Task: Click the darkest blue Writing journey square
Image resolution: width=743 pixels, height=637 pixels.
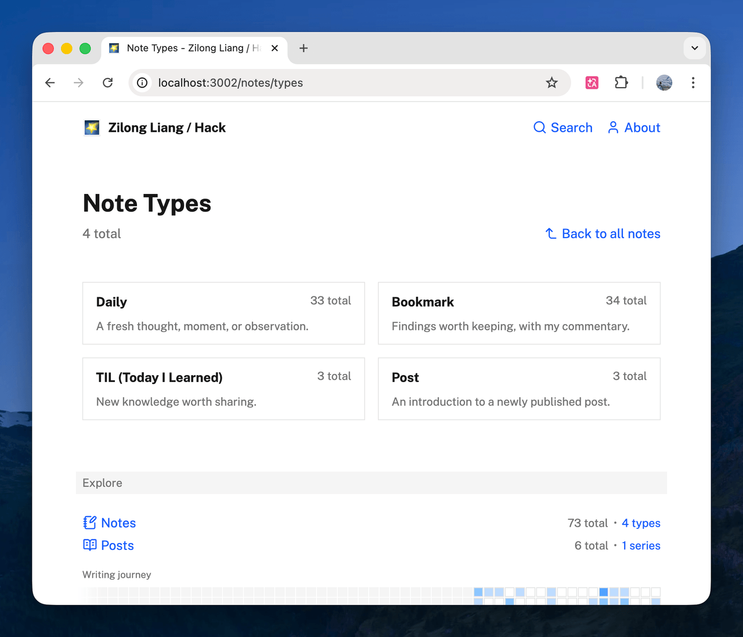Action: 604,592
